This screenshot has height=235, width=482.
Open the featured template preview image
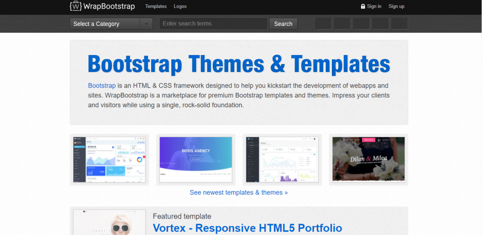coord(109,222)
